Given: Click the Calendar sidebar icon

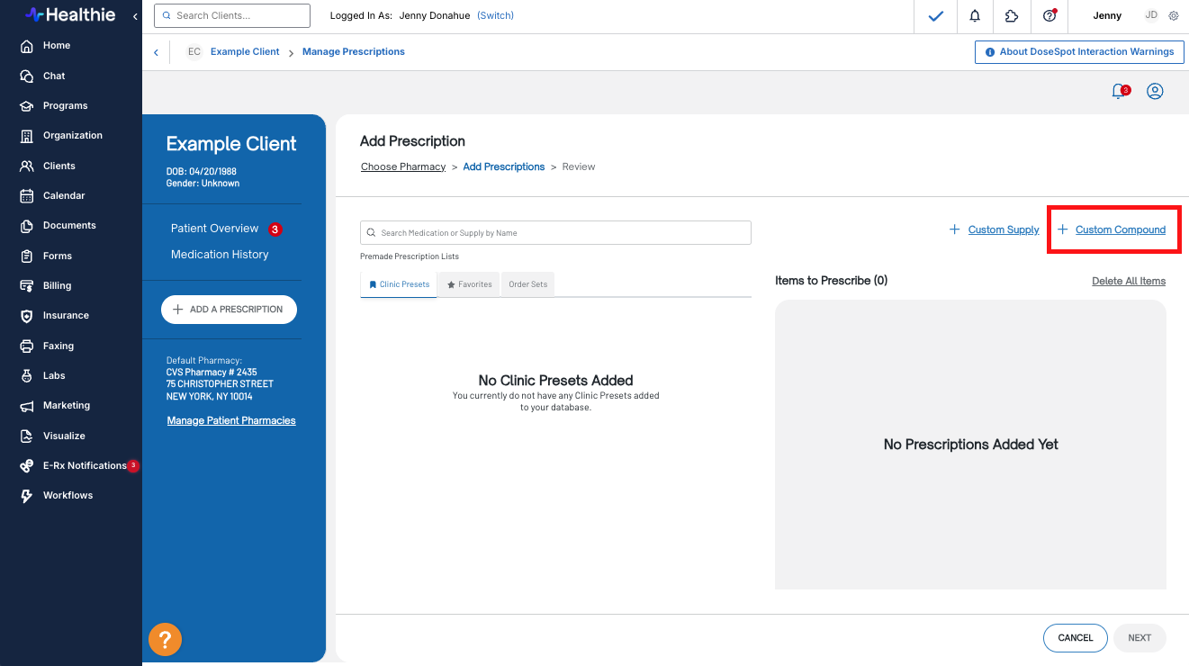Looking at the screenshot, I should [27, 196].
